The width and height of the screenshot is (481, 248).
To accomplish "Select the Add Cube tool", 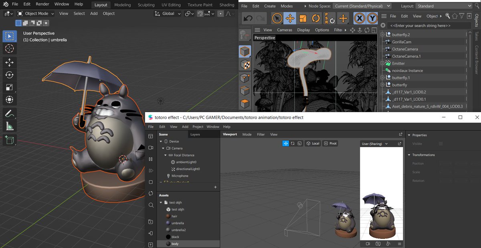I will coord(10,140).
